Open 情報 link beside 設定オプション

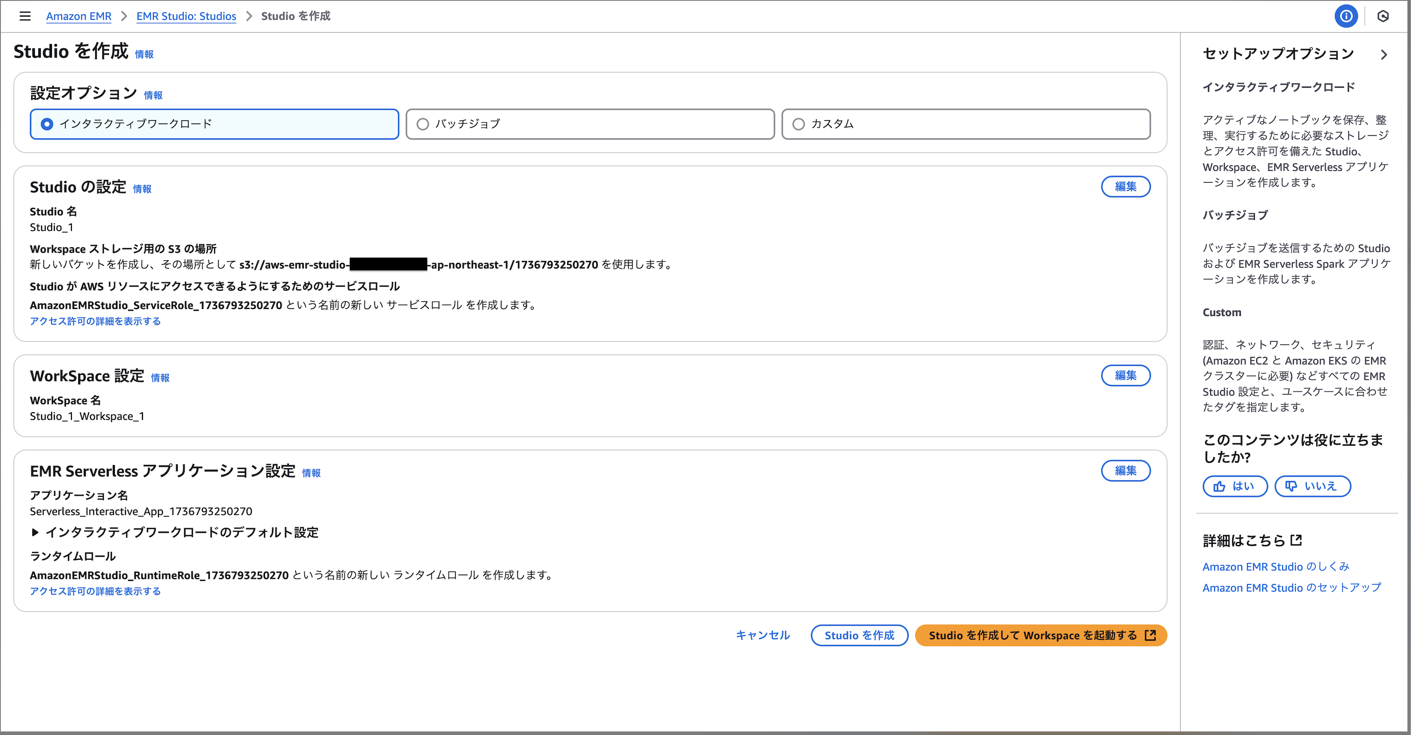[153, 95]
